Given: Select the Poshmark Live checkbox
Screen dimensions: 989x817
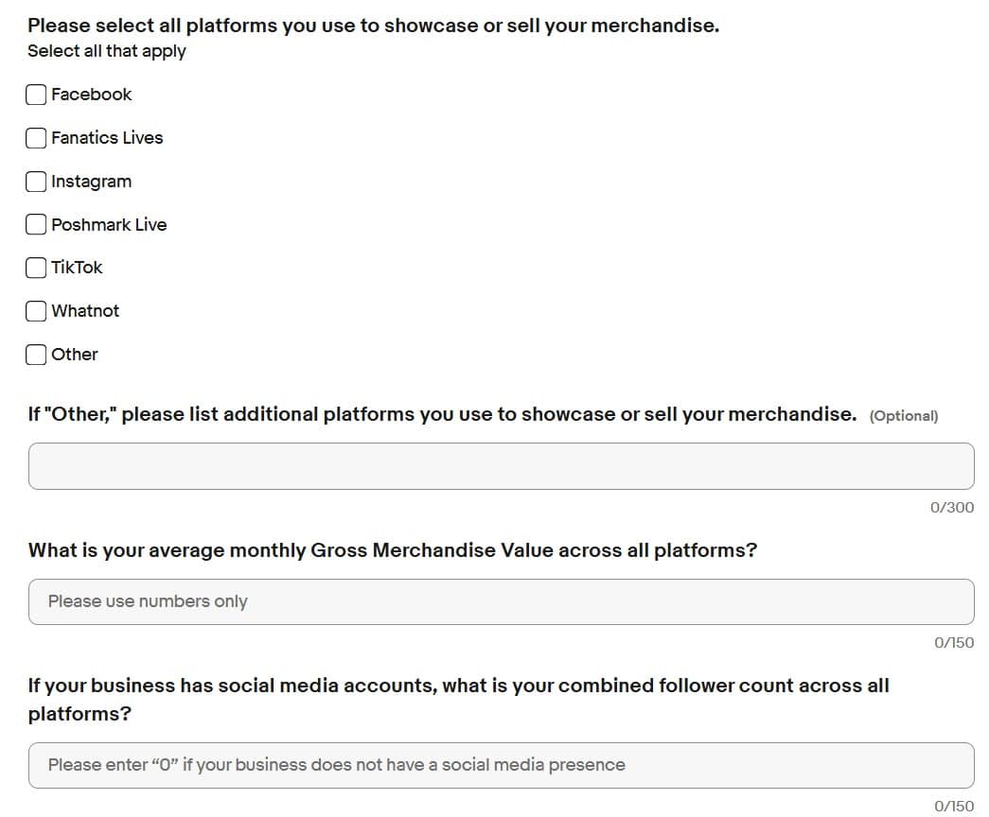Looking at the screenshot, I should click(36, 225).
